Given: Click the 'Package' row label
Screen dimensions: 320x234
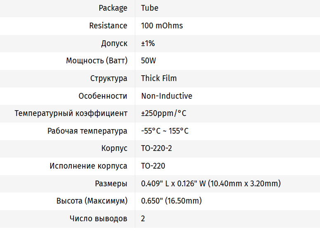Looking at the screenshot, I should [113, 8].
